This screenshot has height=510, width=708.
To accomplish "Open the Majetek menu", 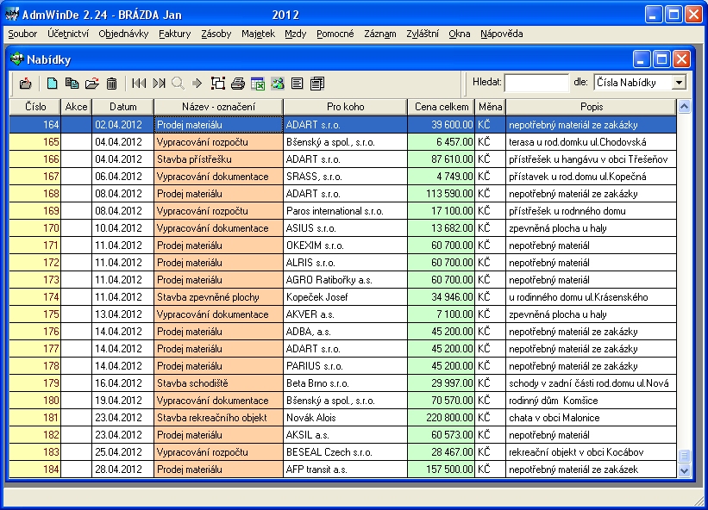I will point(258,34).
